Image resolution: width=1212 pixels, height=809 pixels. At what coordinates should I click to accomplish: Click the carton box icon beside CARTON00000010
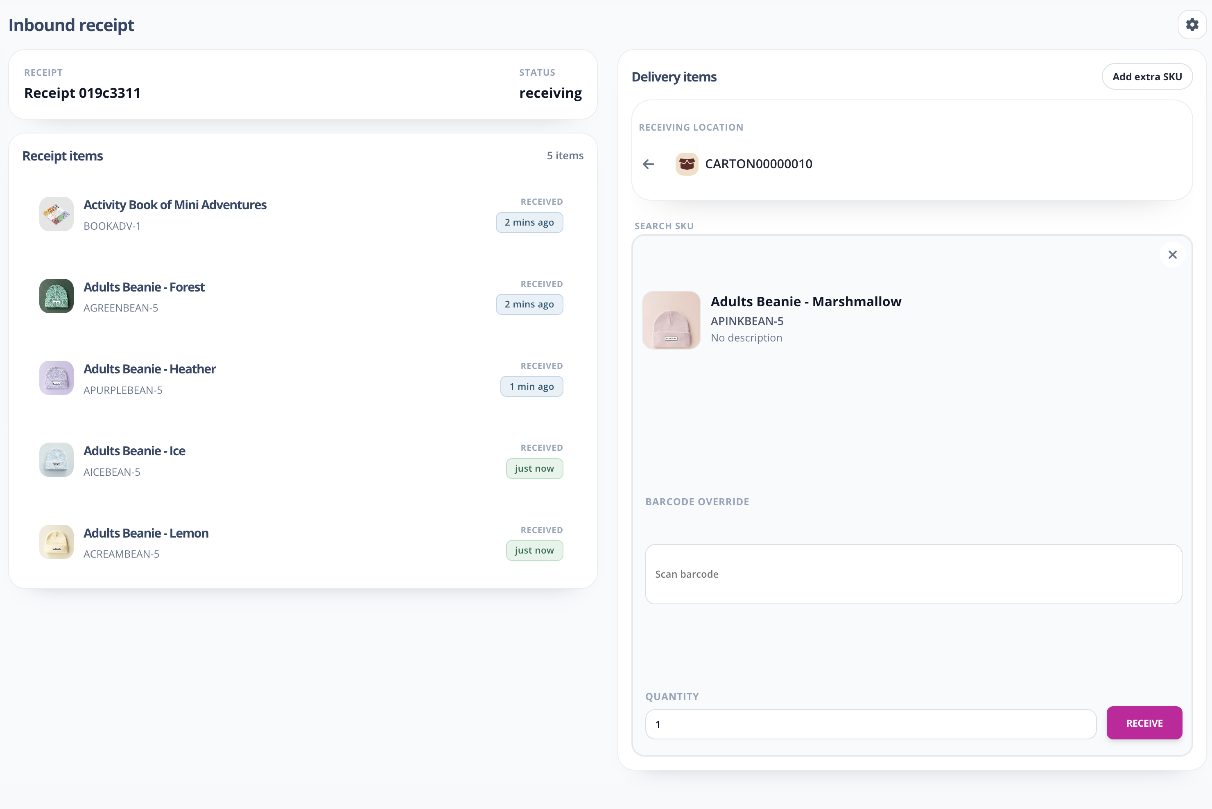687,163
